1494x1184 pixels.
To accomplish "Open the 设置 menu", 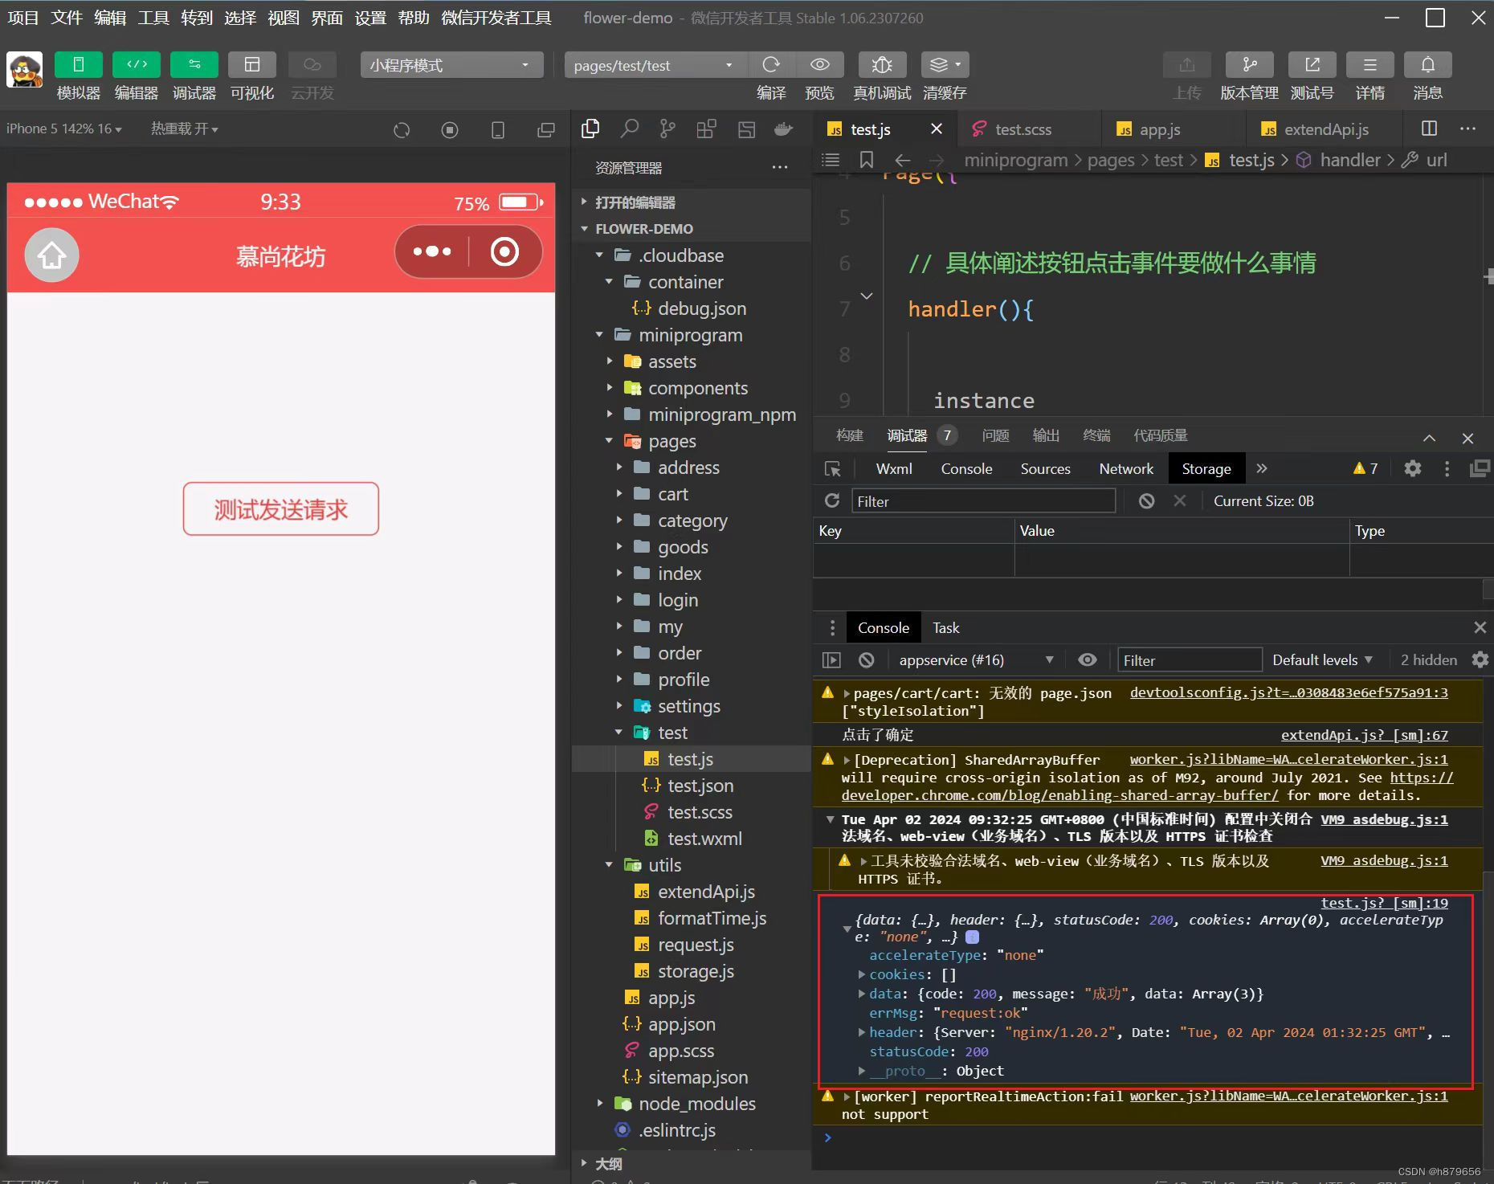I will [370, 18].
